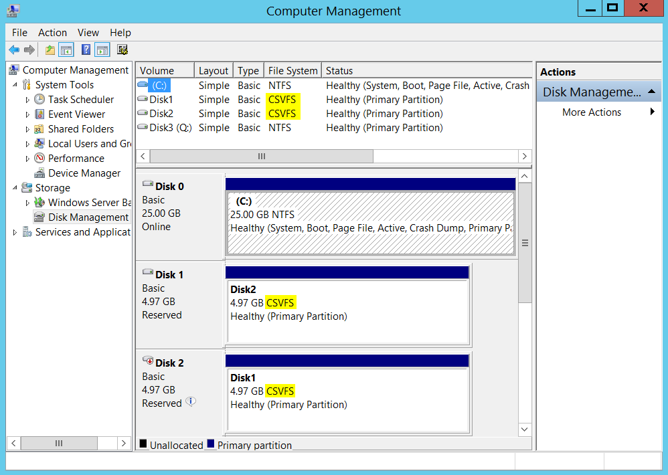Select Device Manager in the tree

point(84,173)
